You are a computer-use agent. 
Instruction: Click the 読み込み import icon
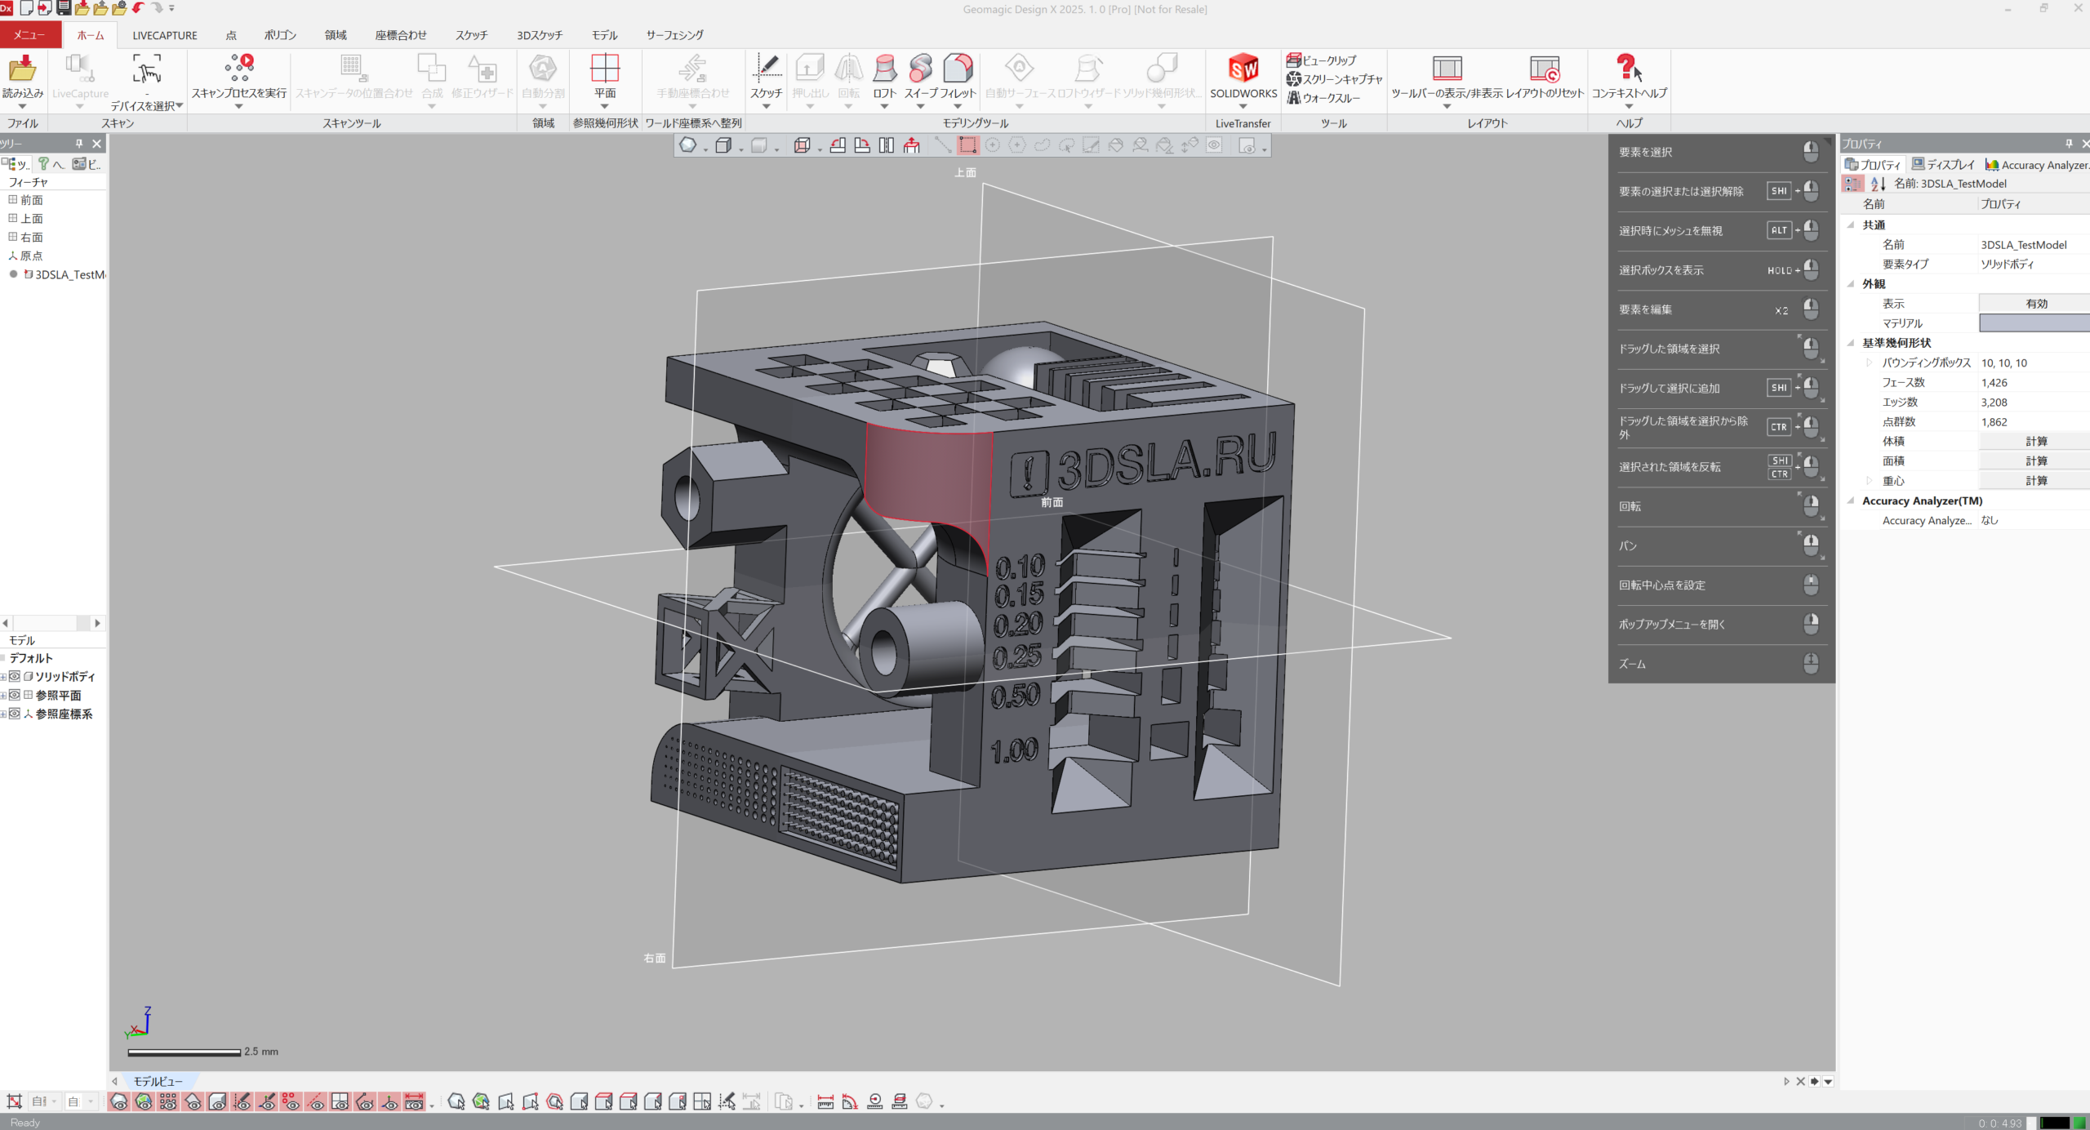(x=22, y=69)
